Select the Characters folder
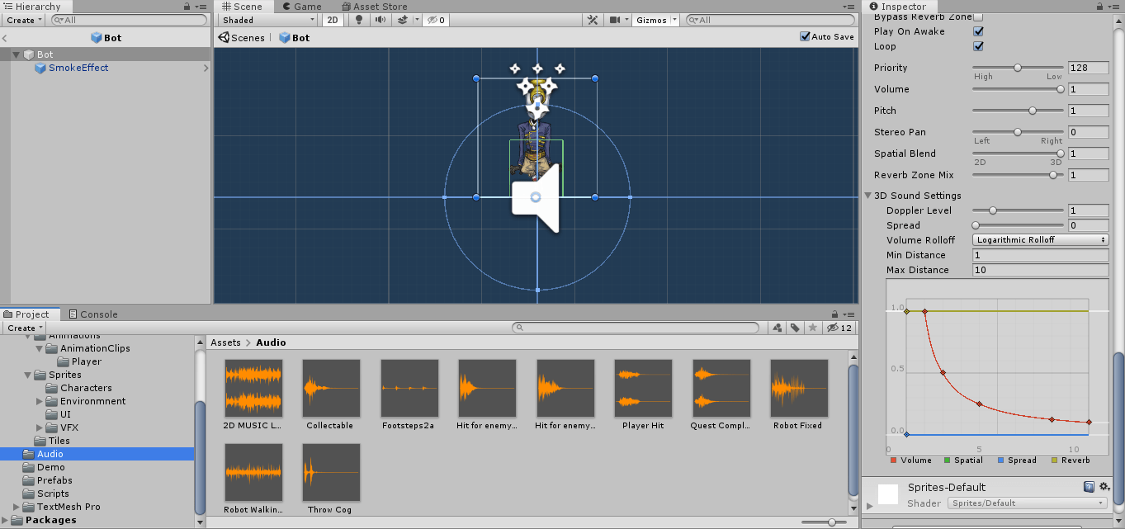 pos(86,388)
